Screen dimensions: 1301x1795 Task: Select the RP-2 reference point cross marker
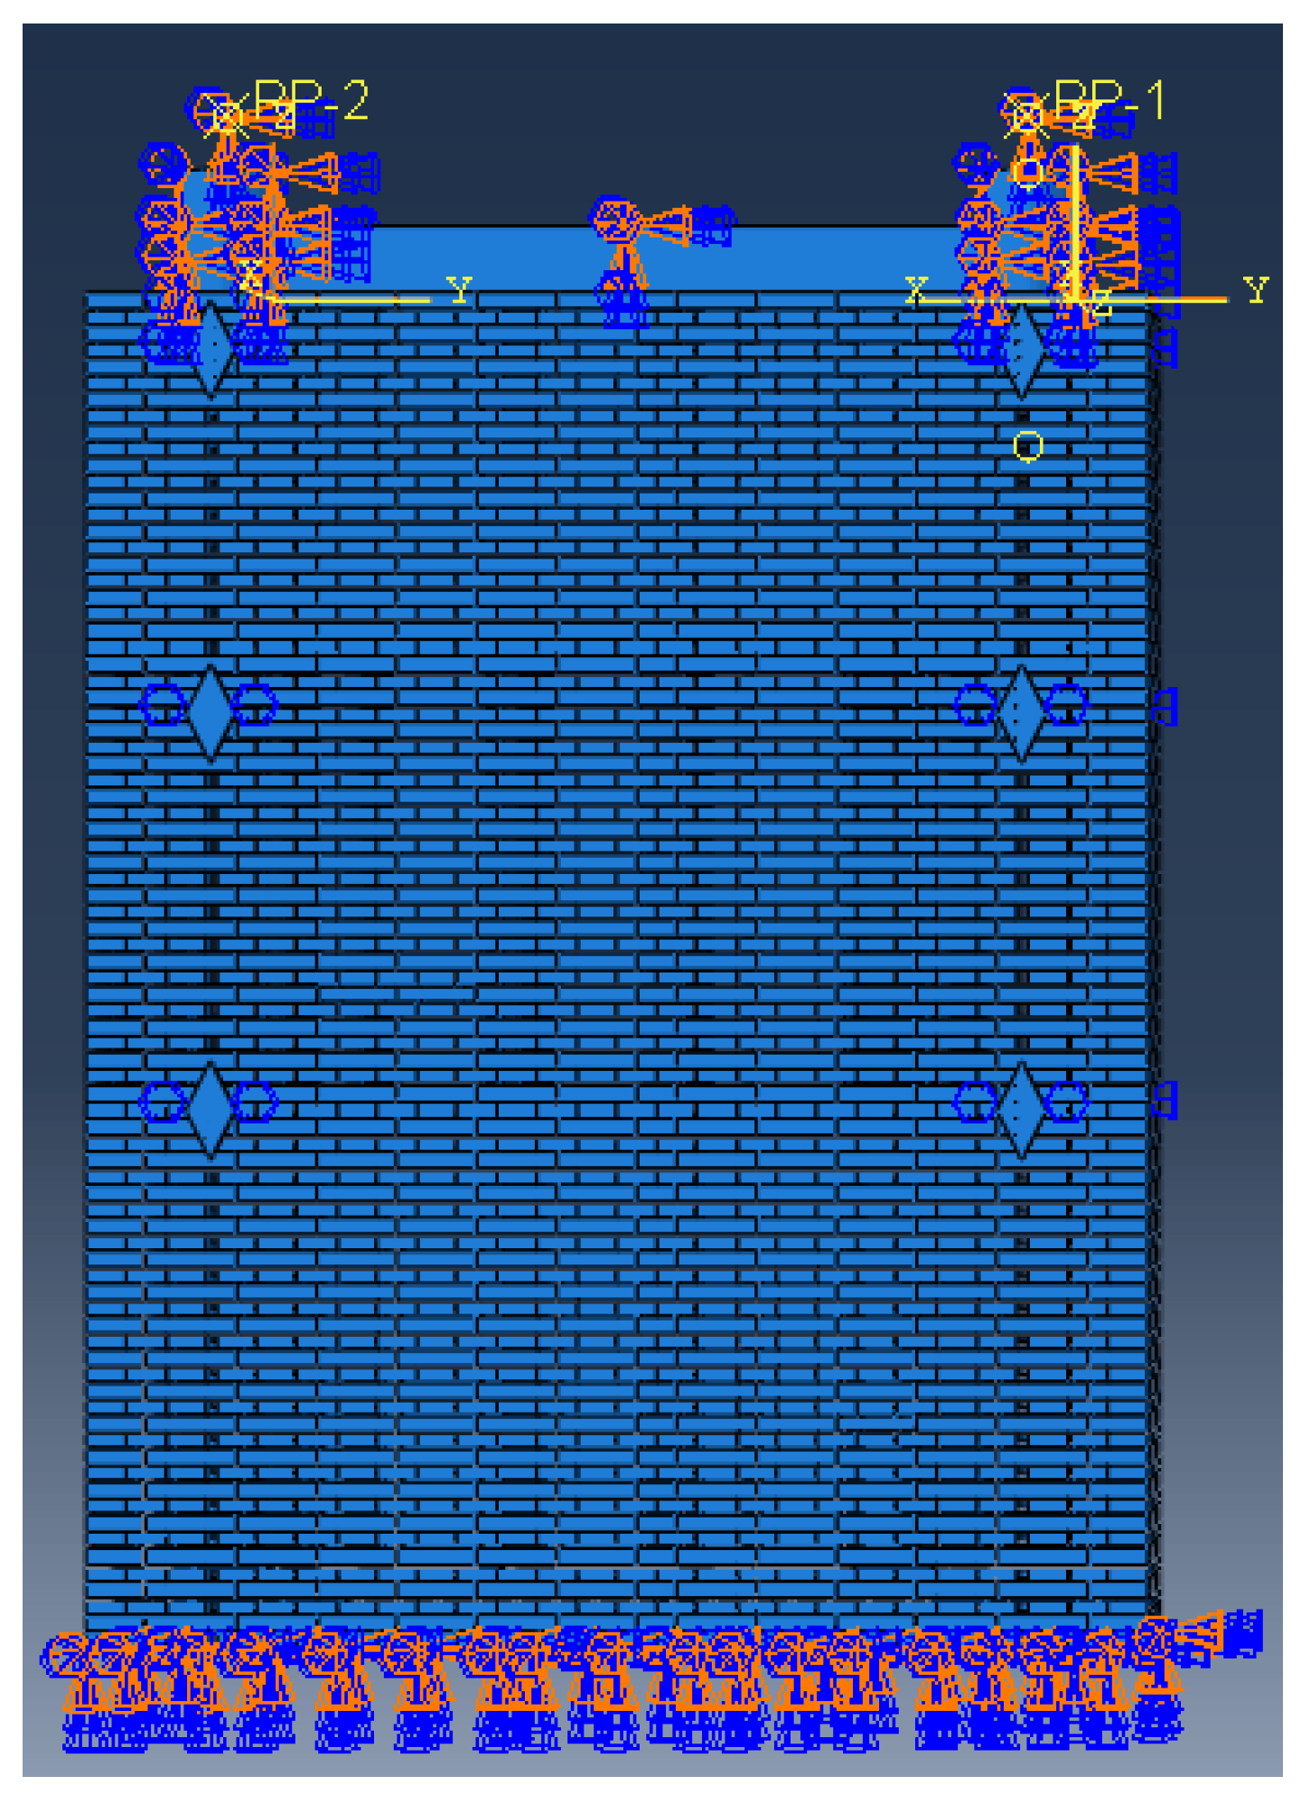pos(226,117)
